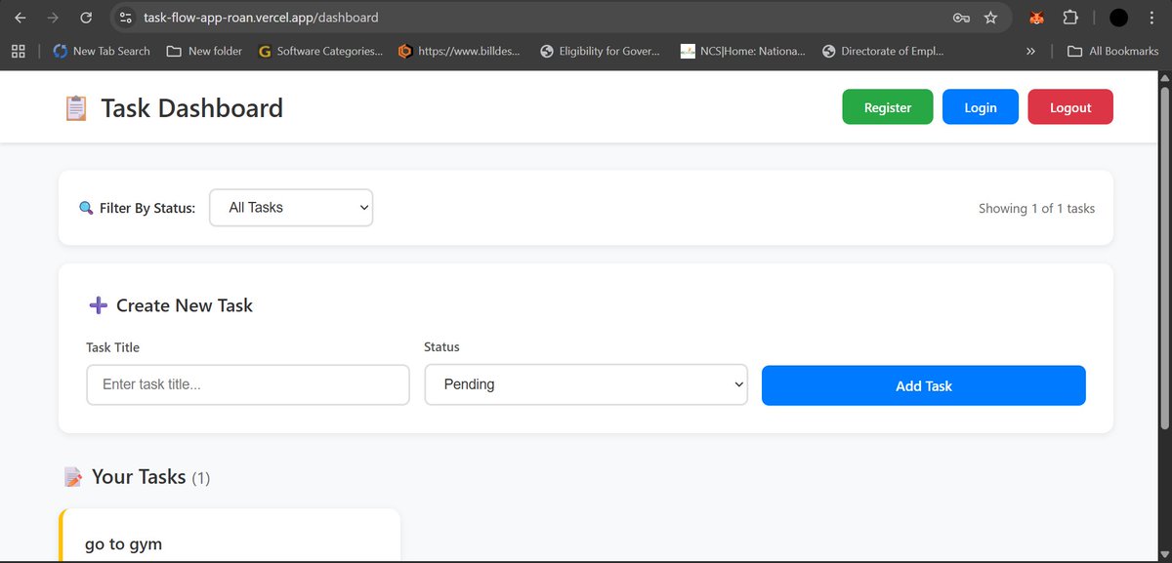Open the All Tasks filter dropdown
Screen dimensions: 1172x563
(290, 207)
